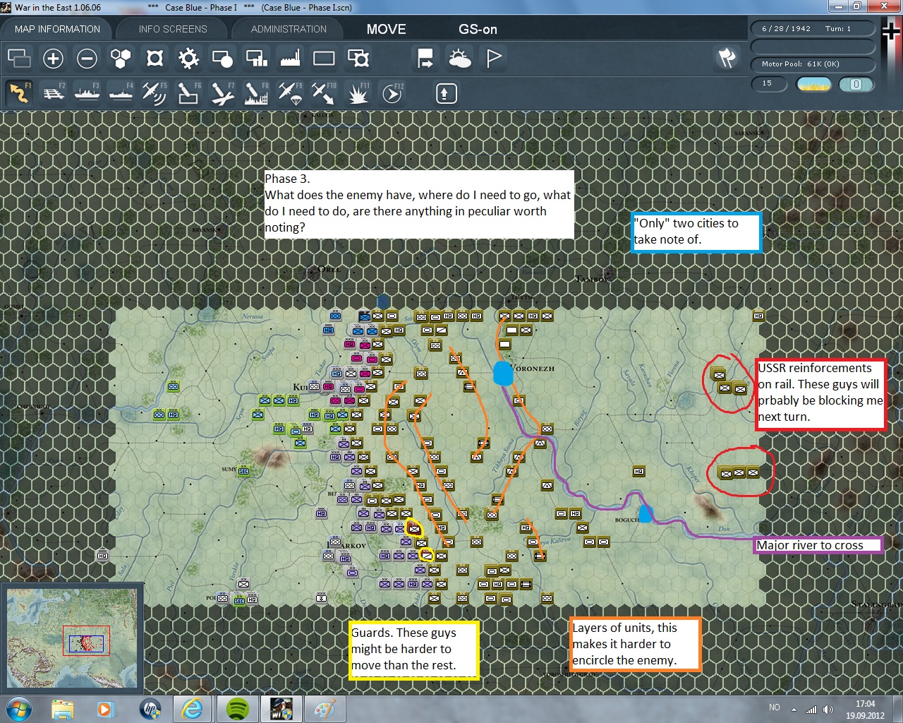Click the value 15 indicator

click(x=770, y=84)
